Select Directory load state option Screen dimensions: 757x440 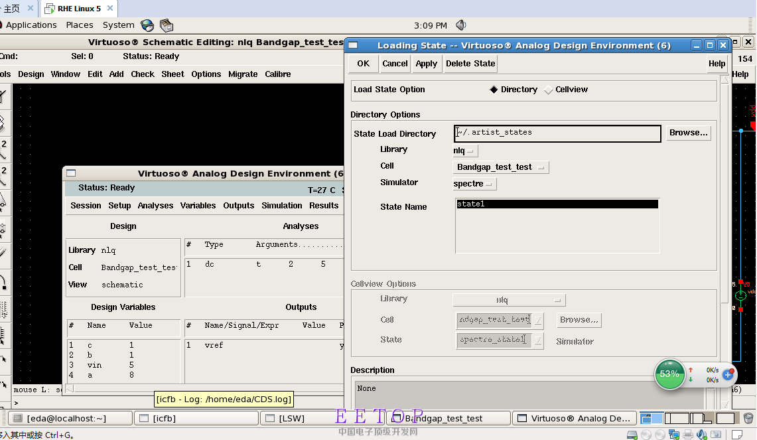point(514,90)
